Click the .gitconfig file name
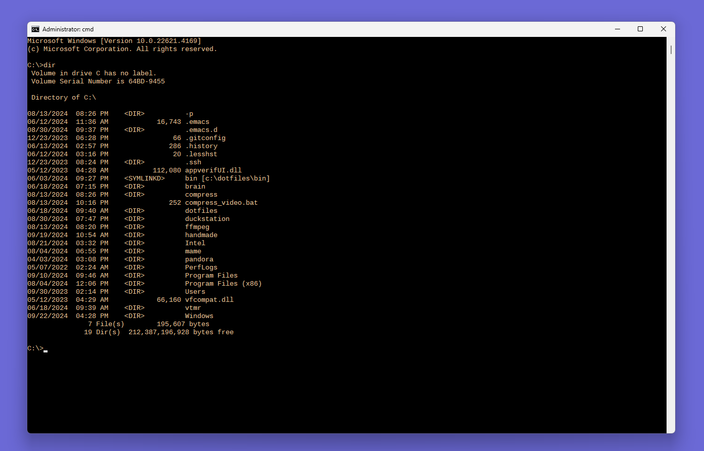 205,138
